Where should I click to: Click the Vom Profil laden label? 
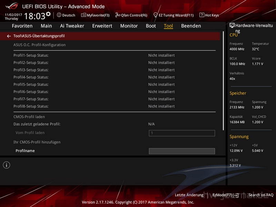[x=30, y=133]
